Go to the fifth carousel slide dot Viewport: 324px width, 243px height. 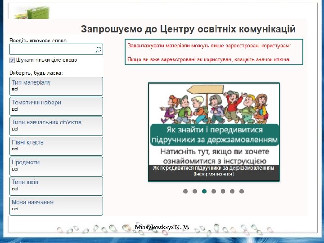click(223, 191)
